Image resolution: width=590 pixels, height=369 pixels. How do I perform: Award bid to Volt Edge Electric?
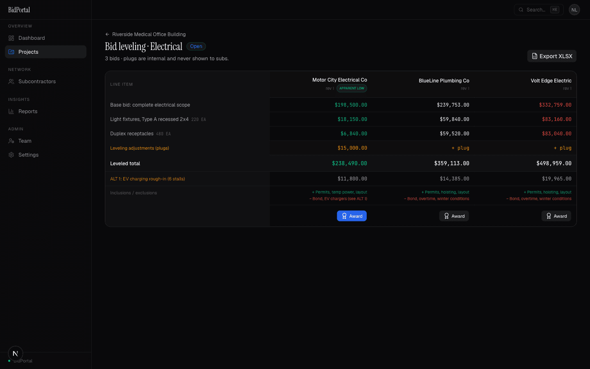pos(556,216)
